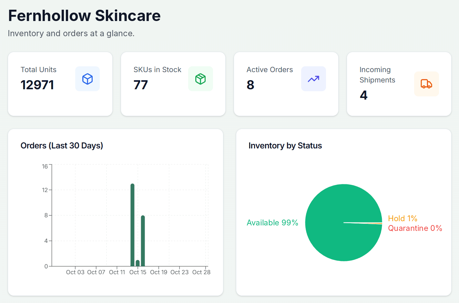Click the SKUs in Stock value 77
This screenshot has height=303, width=459.
click(x=141, y=85)
